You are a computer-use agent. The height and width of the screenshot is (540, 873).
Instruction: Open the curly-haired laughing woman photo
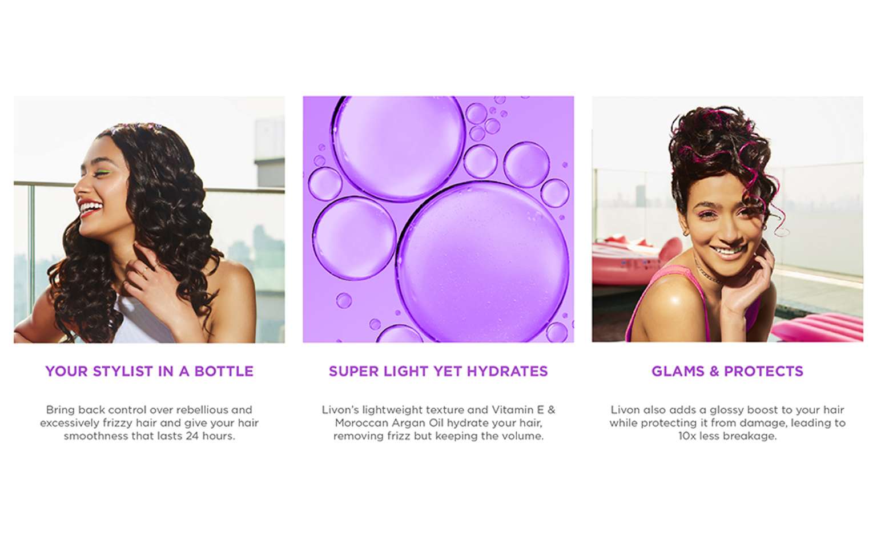(149, 219)
